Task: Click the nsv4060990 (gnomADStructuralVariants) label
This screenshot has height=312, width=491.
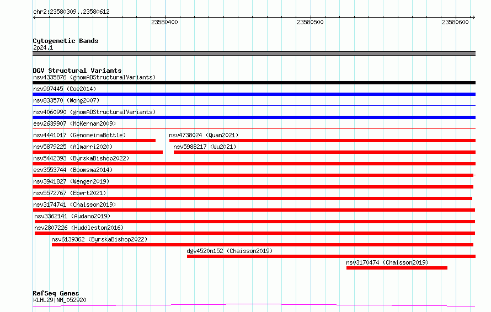Action: tap(94, 112)
